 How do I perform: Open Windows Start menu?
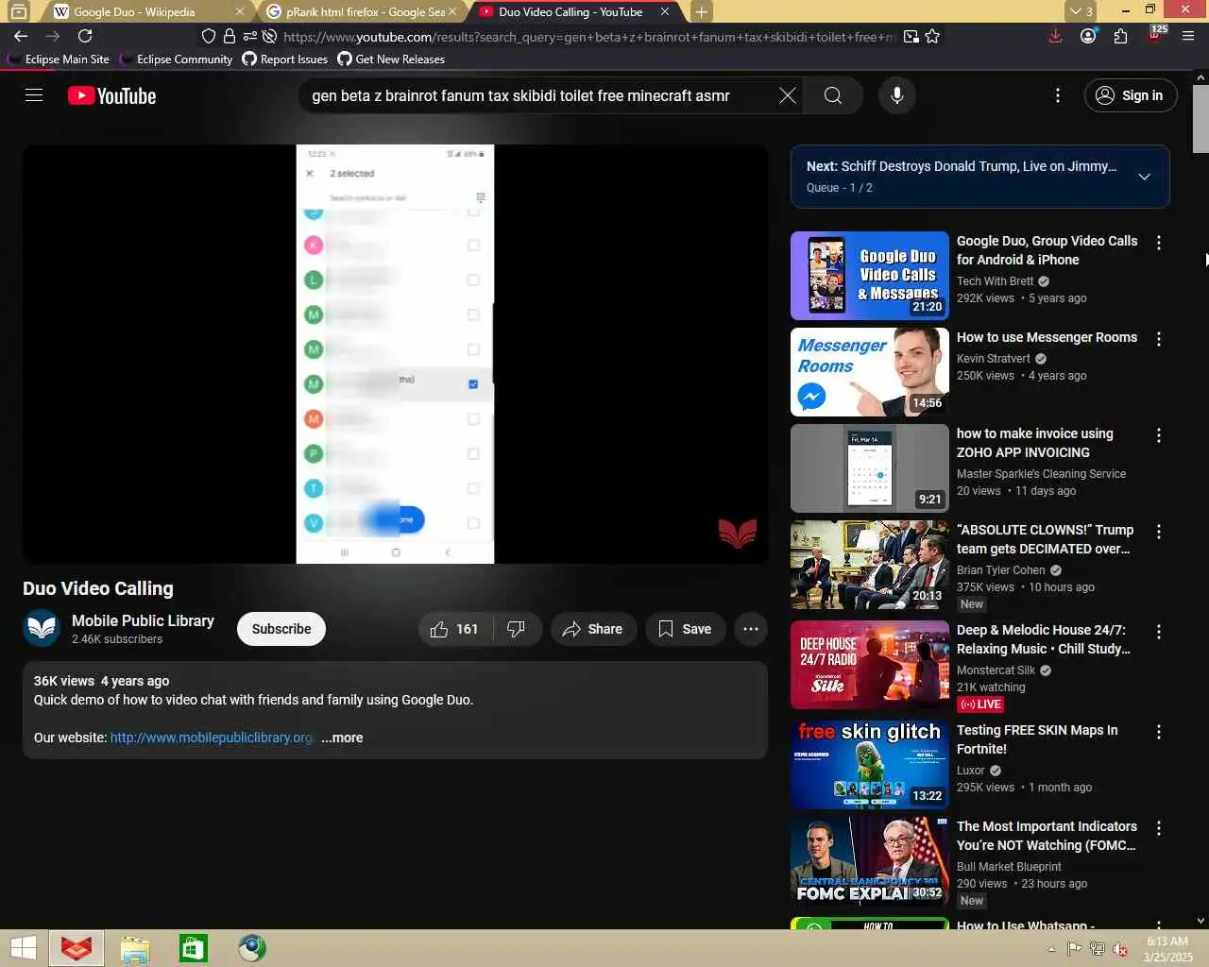pos(23,948)
